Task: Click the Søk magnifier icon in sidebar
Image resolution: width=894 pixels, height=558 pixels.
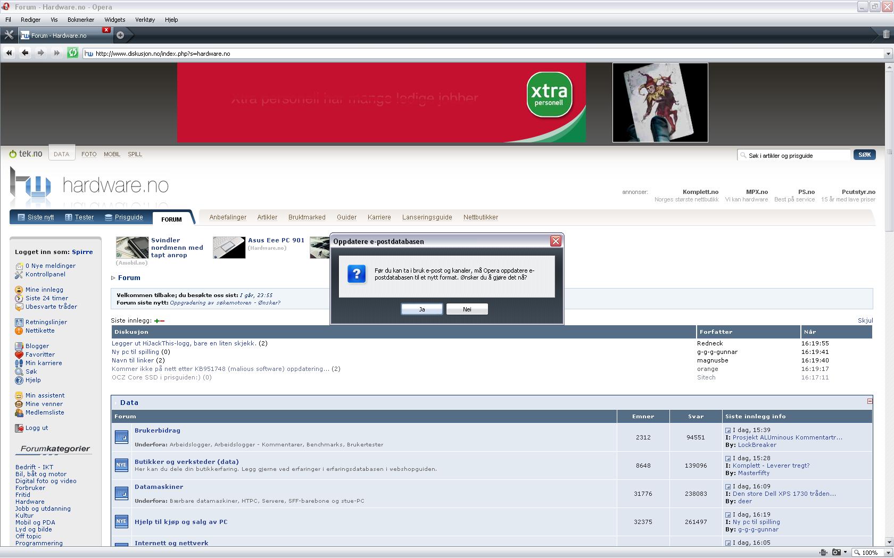Action: click(19, 371)
